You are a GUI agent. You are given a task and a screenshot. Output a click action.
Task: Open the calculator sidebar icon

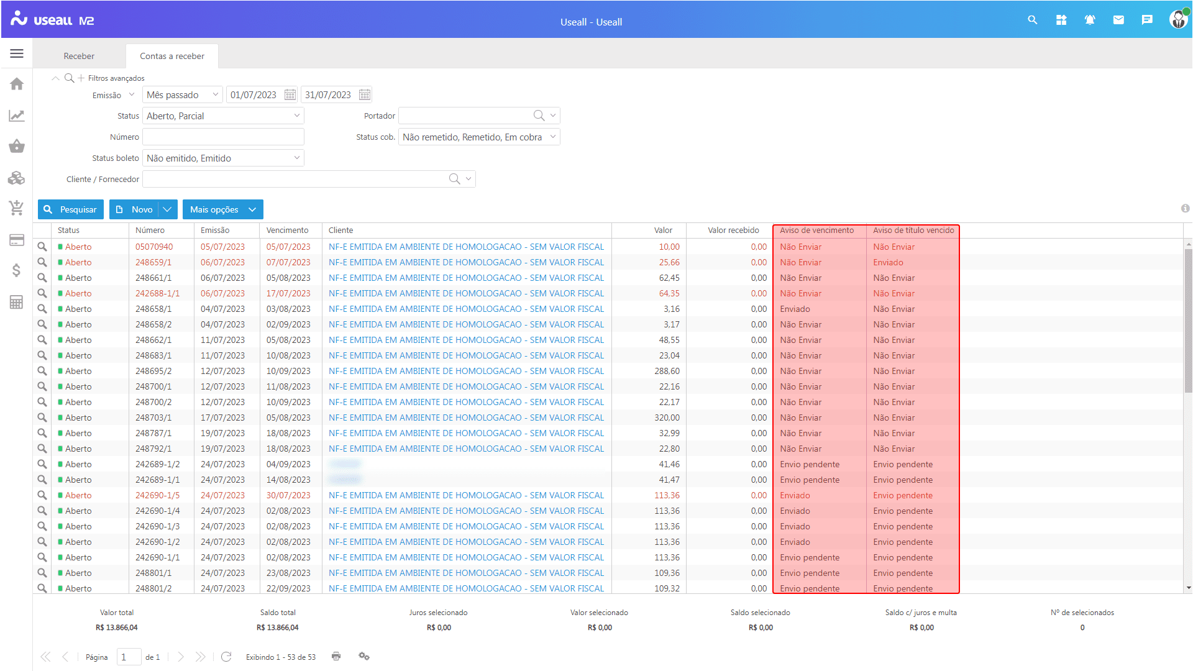(x=17, y=303)
